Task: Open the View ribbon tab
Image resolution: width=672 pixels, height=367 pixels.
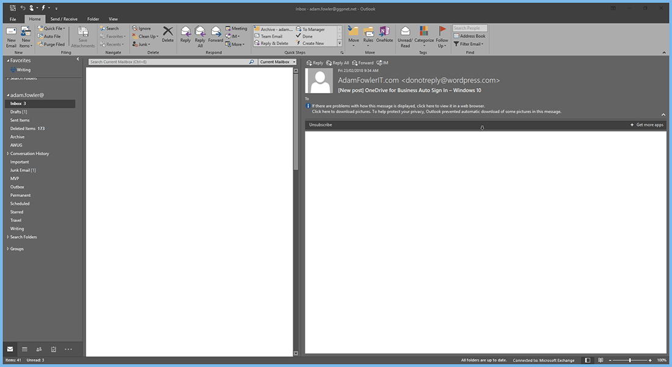Action: click(113, 19)
